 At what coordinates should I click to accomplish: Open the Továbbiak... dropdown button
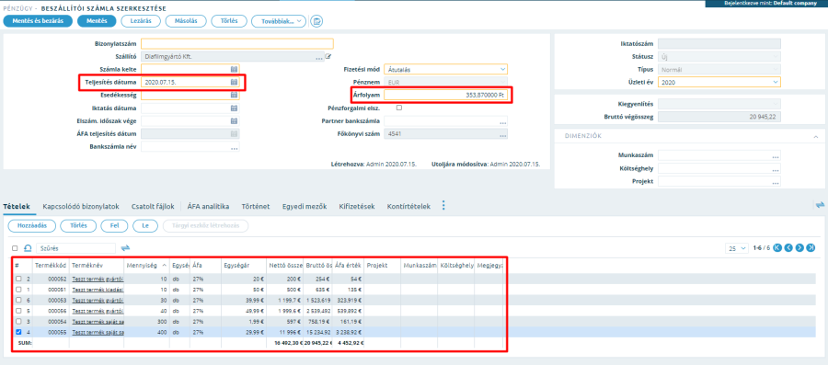(278, 21)
